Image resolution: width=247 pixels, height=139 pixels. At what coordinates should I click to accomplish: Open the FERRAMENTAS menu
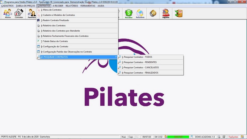point(88,6)
